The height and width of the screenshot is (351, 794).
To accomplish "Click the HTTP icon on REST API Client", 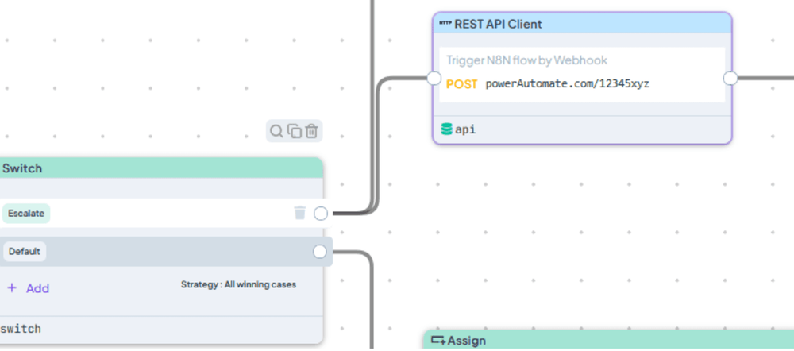I will click(445, 23).
